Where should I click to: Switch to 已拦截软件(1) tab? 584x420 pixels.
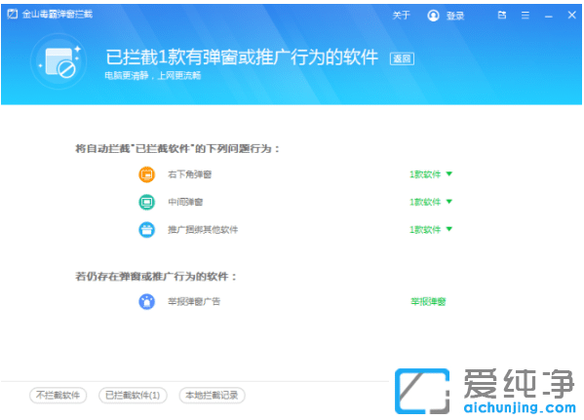coord(133,395)
